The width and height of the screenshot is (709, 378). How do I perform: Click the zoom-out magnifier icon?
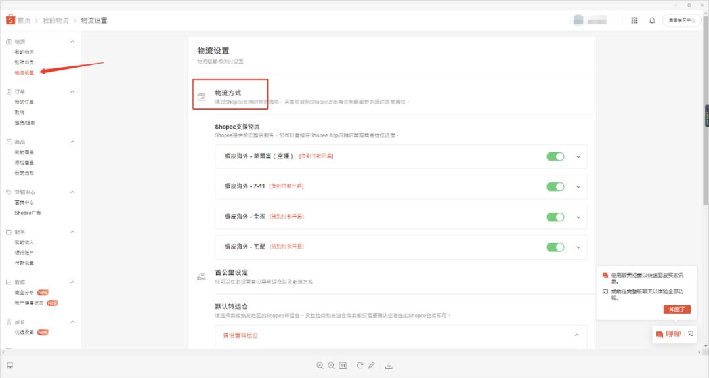[x=332, y=366]
